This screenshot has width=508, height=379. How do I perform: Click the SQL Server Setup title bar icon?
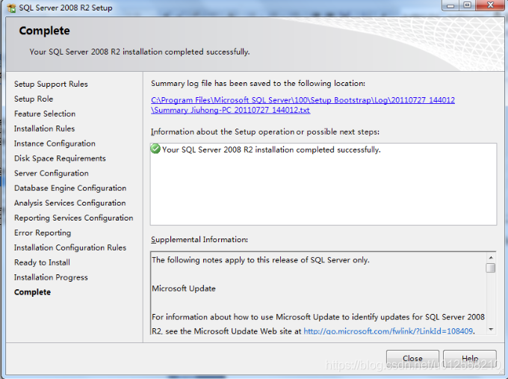[x=12, y=7]
